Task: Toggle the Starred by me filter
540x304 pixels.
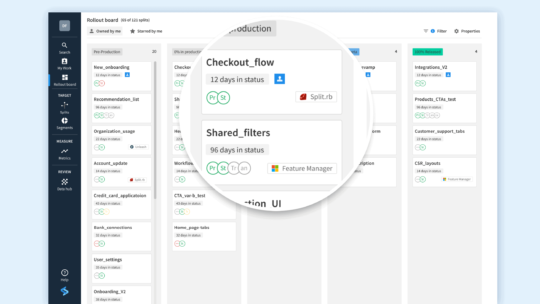Action: 146,31
